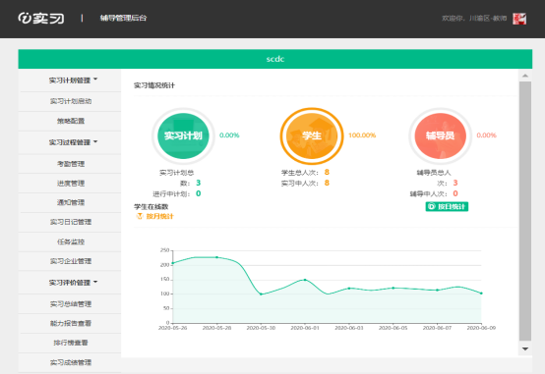Screen dimensions: 545x374
Task: Open 考勤管理 in sidebar
Action: (x=70, y=164)
